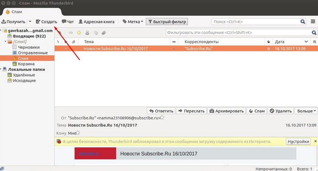
Task: Toggle spam flame icon on Subscribe.Ru message row
Action: (x=268, y=49)
